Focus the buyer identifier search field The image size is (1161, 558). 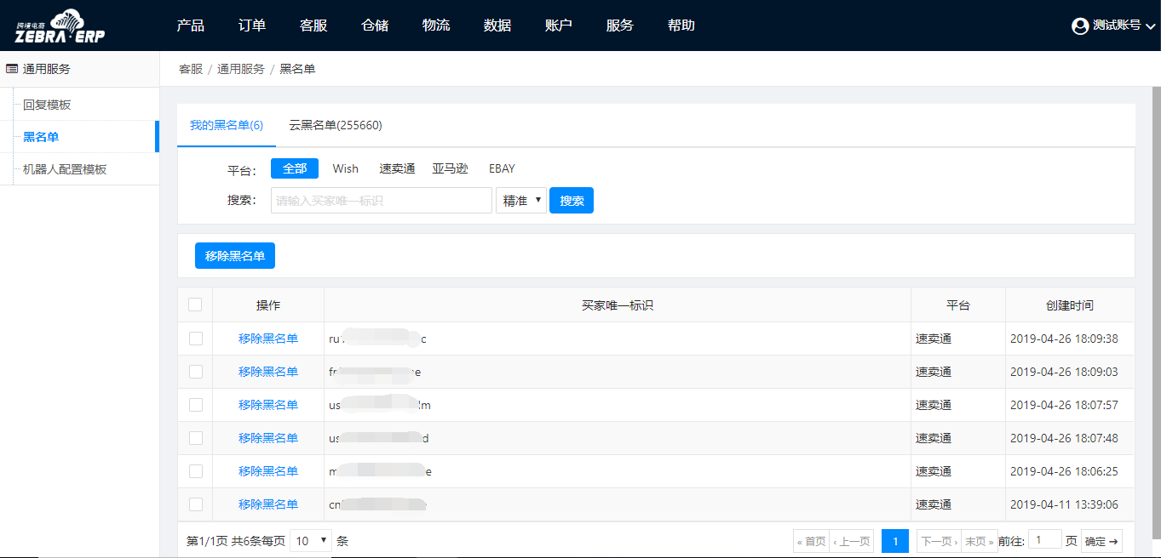click(x=381, y=201)
